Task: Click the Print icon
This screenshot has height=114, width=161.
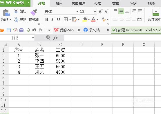Action: point(21,30)
